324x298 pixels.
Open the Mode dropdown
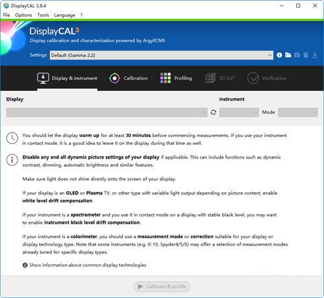[x=297, y=112]
